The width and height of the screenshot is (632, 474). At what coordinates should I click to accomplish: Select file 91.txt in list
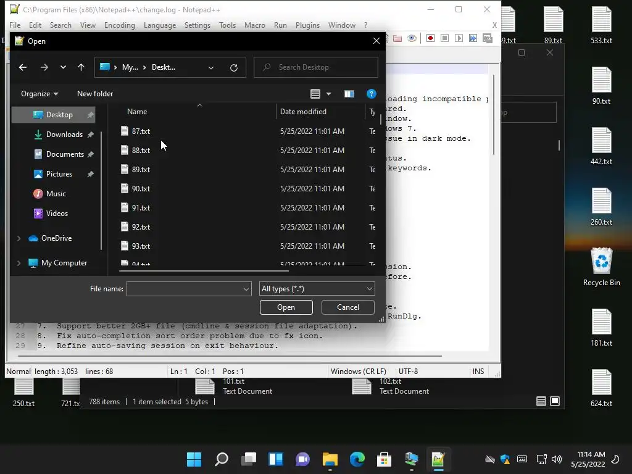[141, 208]
